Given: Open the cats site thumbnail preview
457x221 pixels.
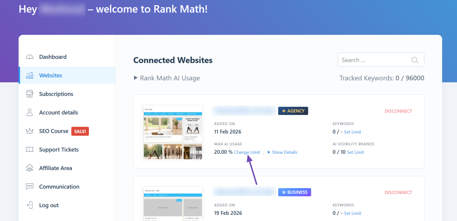Looking at the screenshot, I should tap(172, 204).
